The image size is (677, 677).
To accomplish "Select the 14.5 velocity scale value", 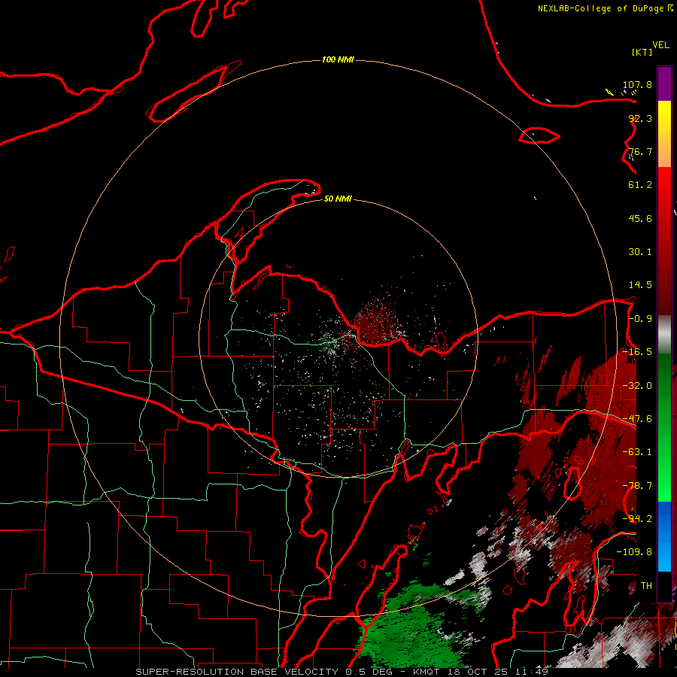I will coord(640,285).
